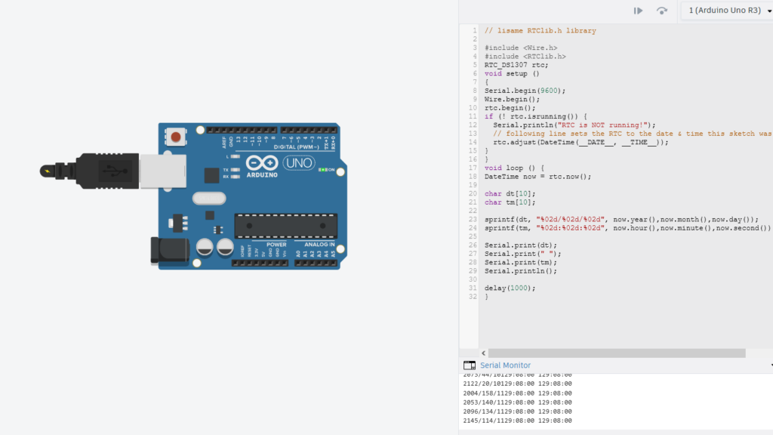Click the 'Serial.println();' line
Screen dimensions: 773x435
[x=521, y=271]
